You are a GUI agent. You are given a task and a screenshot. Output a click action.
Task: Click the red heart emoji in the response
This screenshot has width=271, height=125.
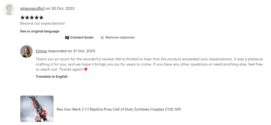(x=86, y=69)
